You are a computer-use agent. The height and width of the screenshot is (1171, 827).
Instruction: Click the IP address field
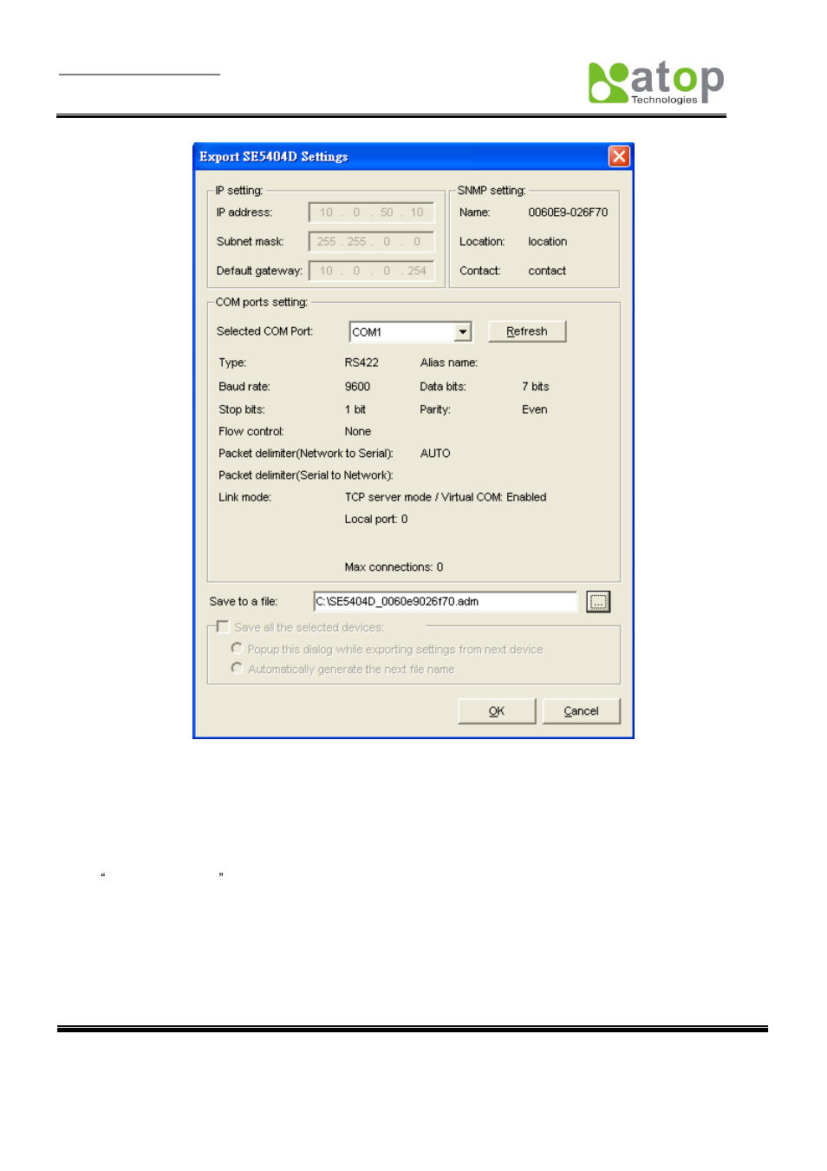coord(372,213)
